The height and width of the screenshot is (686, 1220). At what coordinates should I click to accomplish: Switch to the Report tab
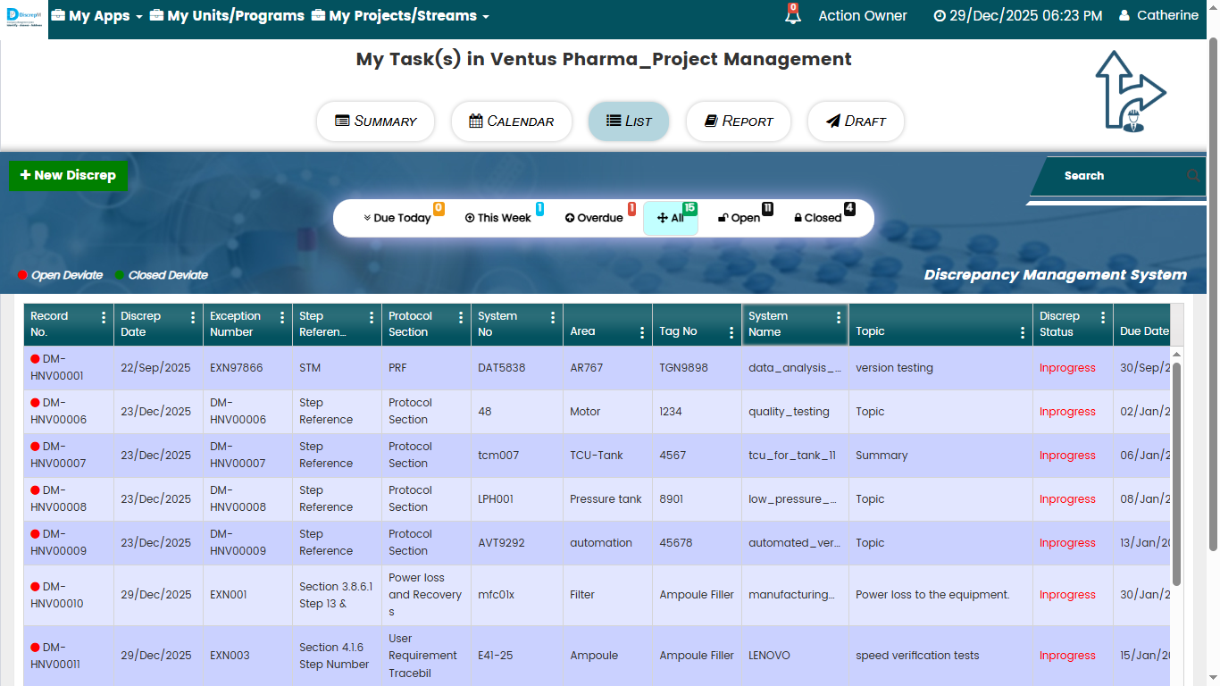click(738, 121)
